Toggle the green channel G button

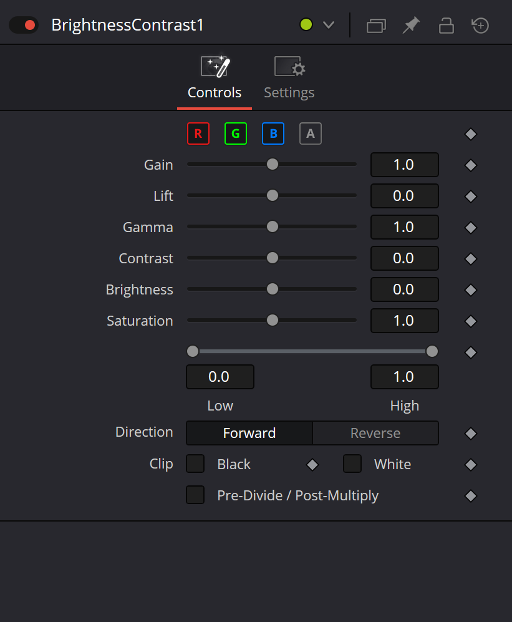236,134
